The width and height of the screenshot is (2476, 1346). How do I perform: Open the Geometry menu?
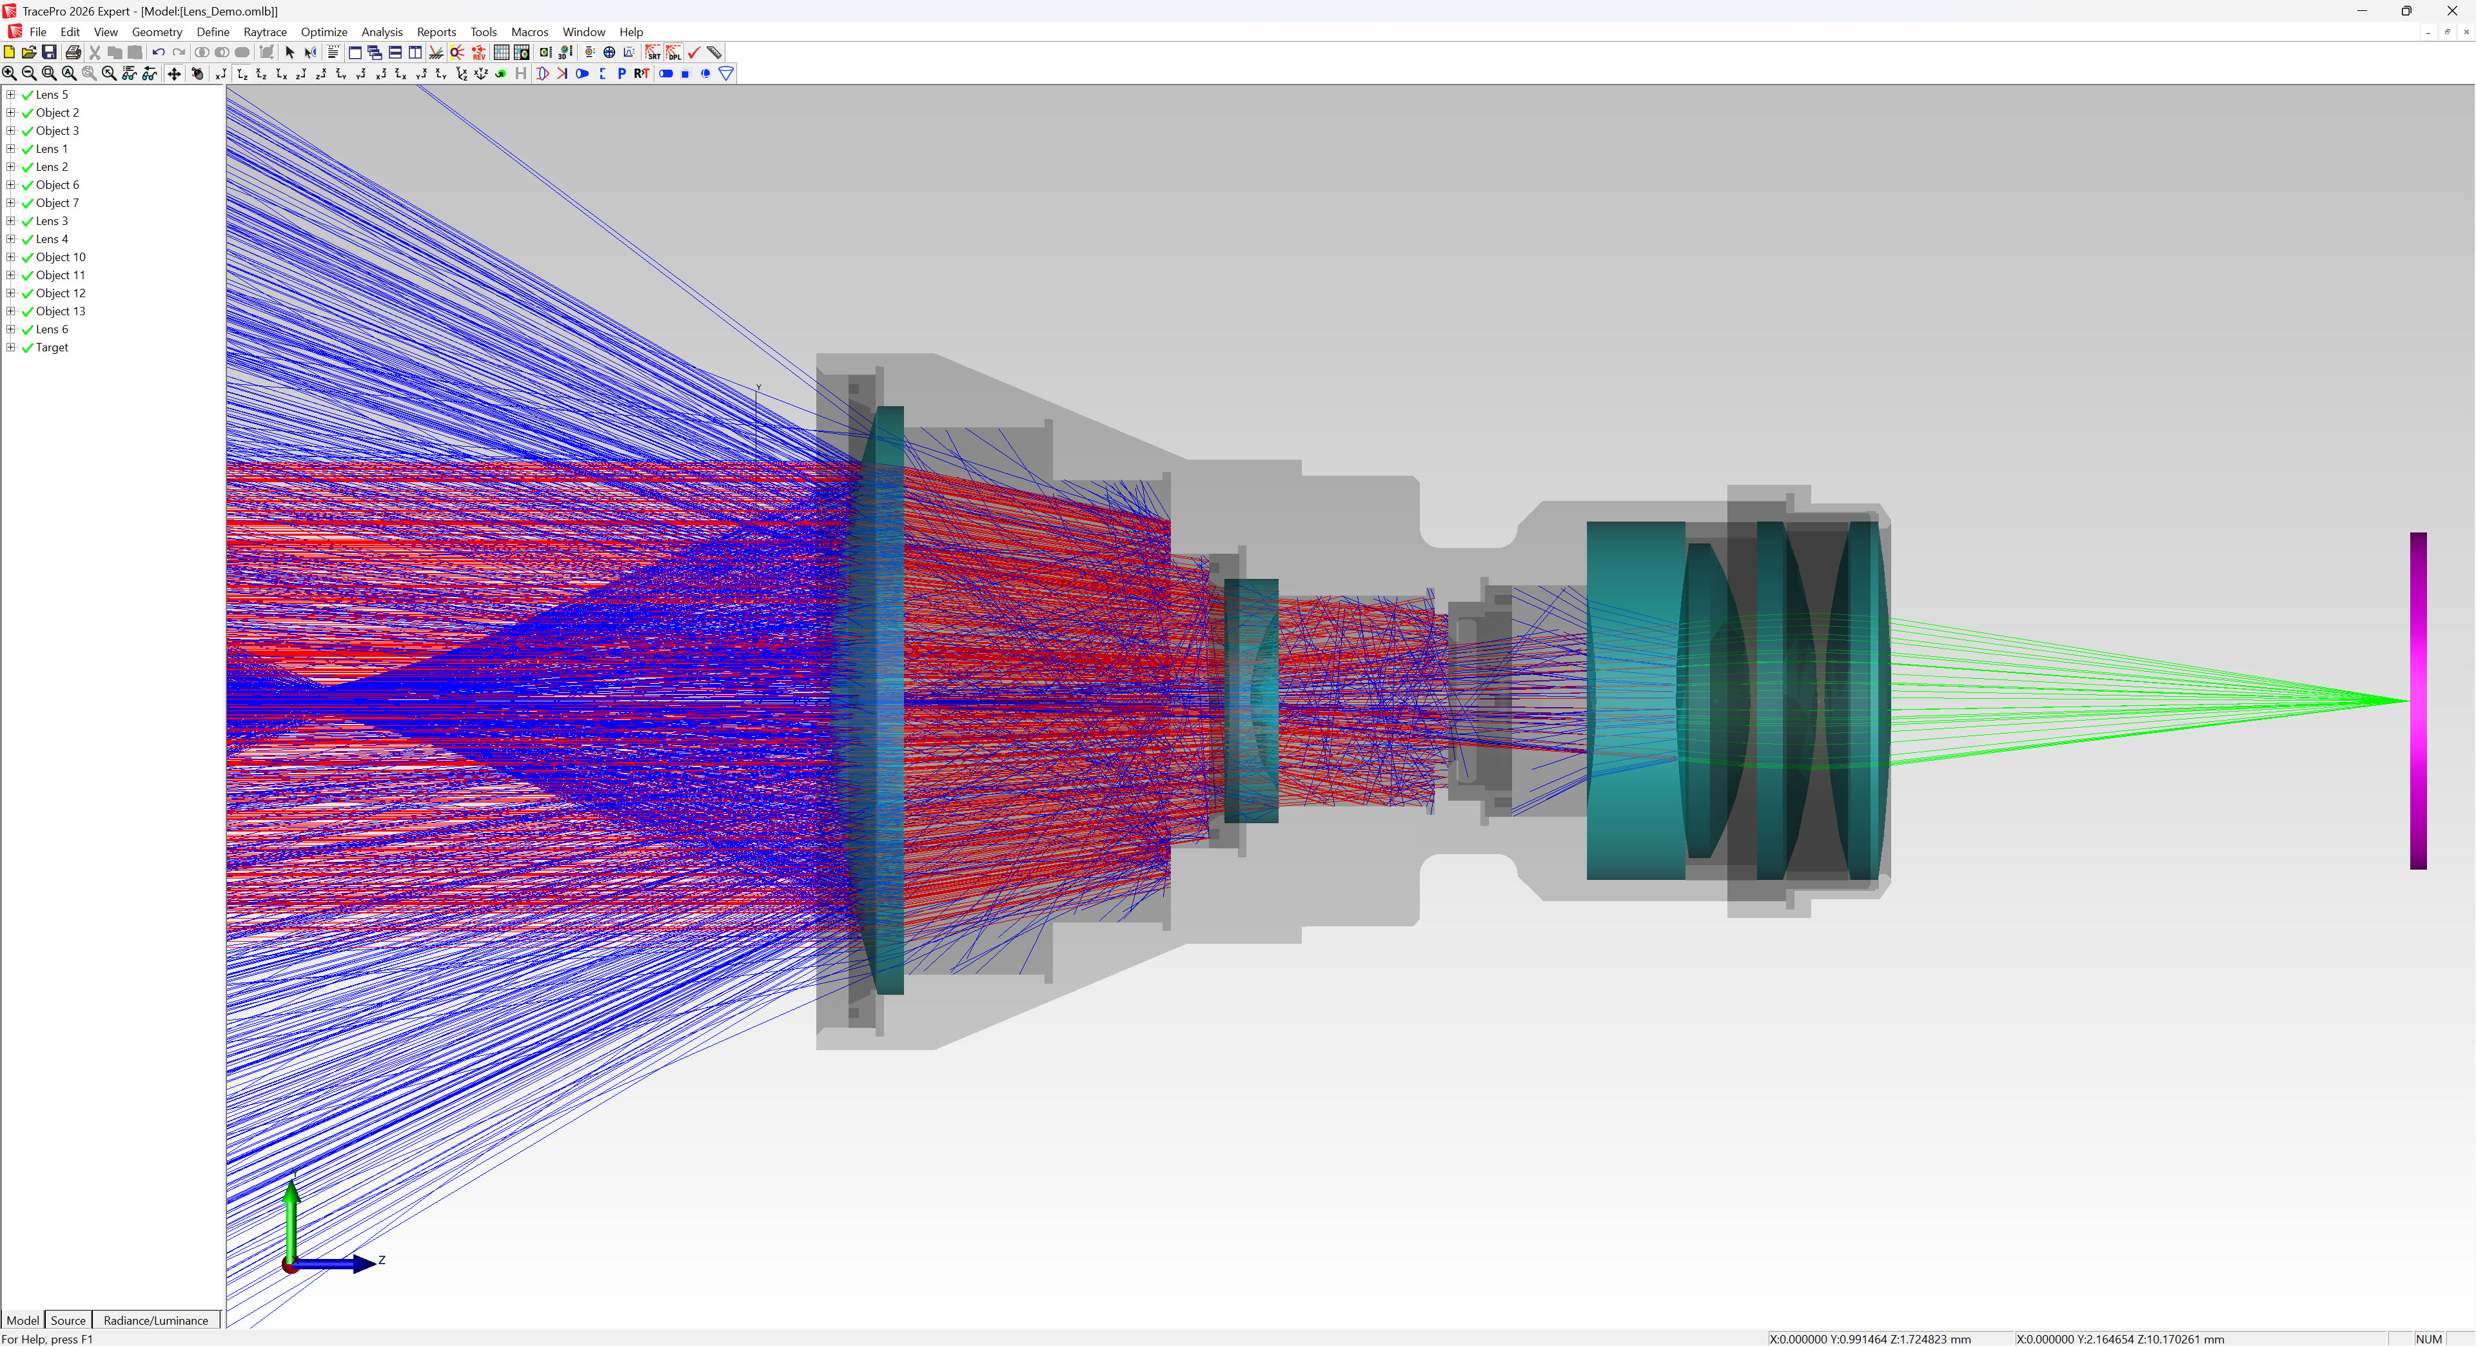pos(157,32)
